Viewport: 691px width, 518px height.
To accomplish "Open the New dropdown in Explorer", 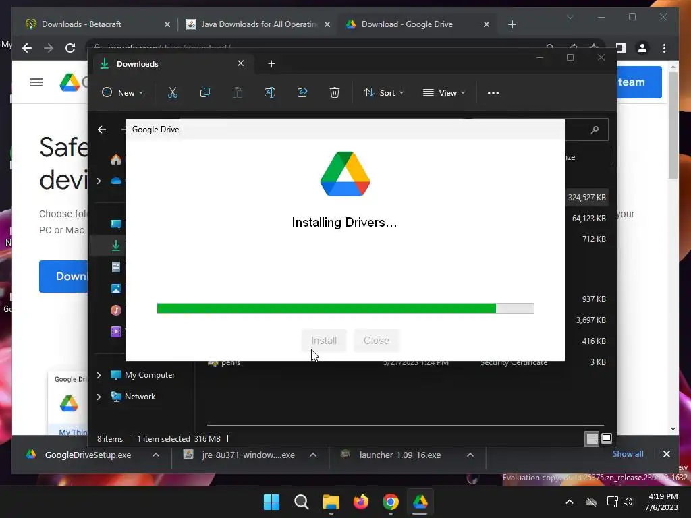I will (123, 93).
